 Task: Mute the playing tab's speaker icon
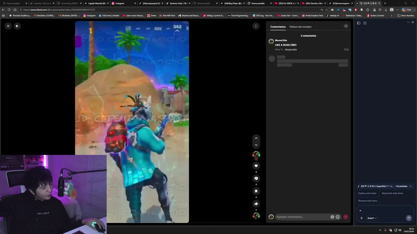coord(361,3)
